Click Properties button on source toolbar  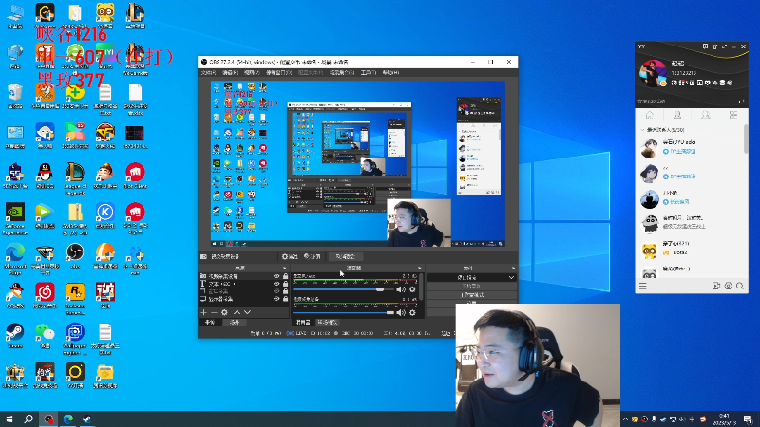[291, 256]
